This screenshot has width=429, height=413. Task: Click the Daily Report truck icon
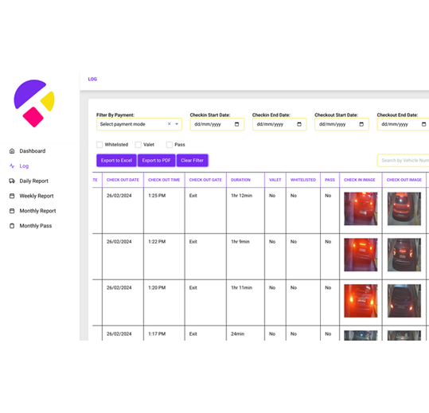pos(12,181)
